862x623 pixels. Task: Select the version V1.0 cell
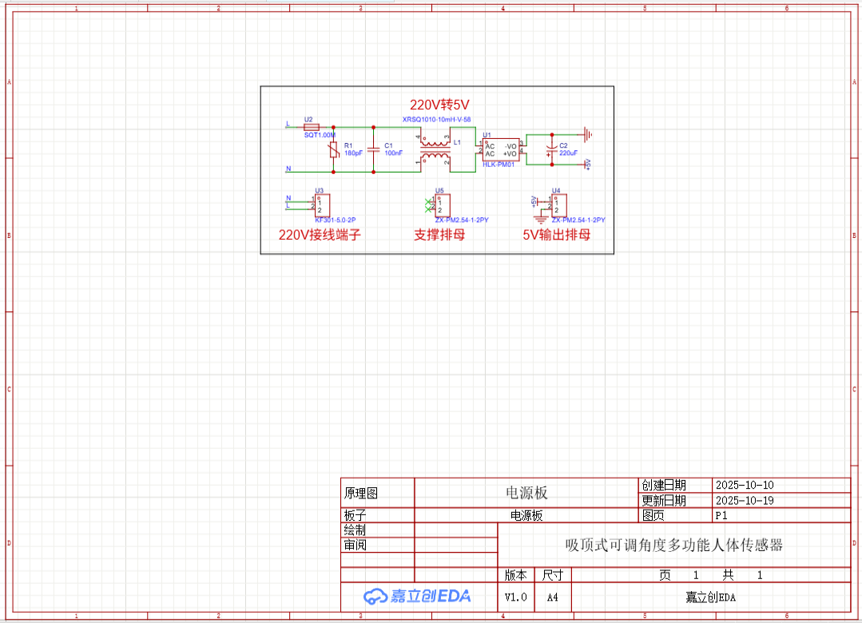(515, 597)
